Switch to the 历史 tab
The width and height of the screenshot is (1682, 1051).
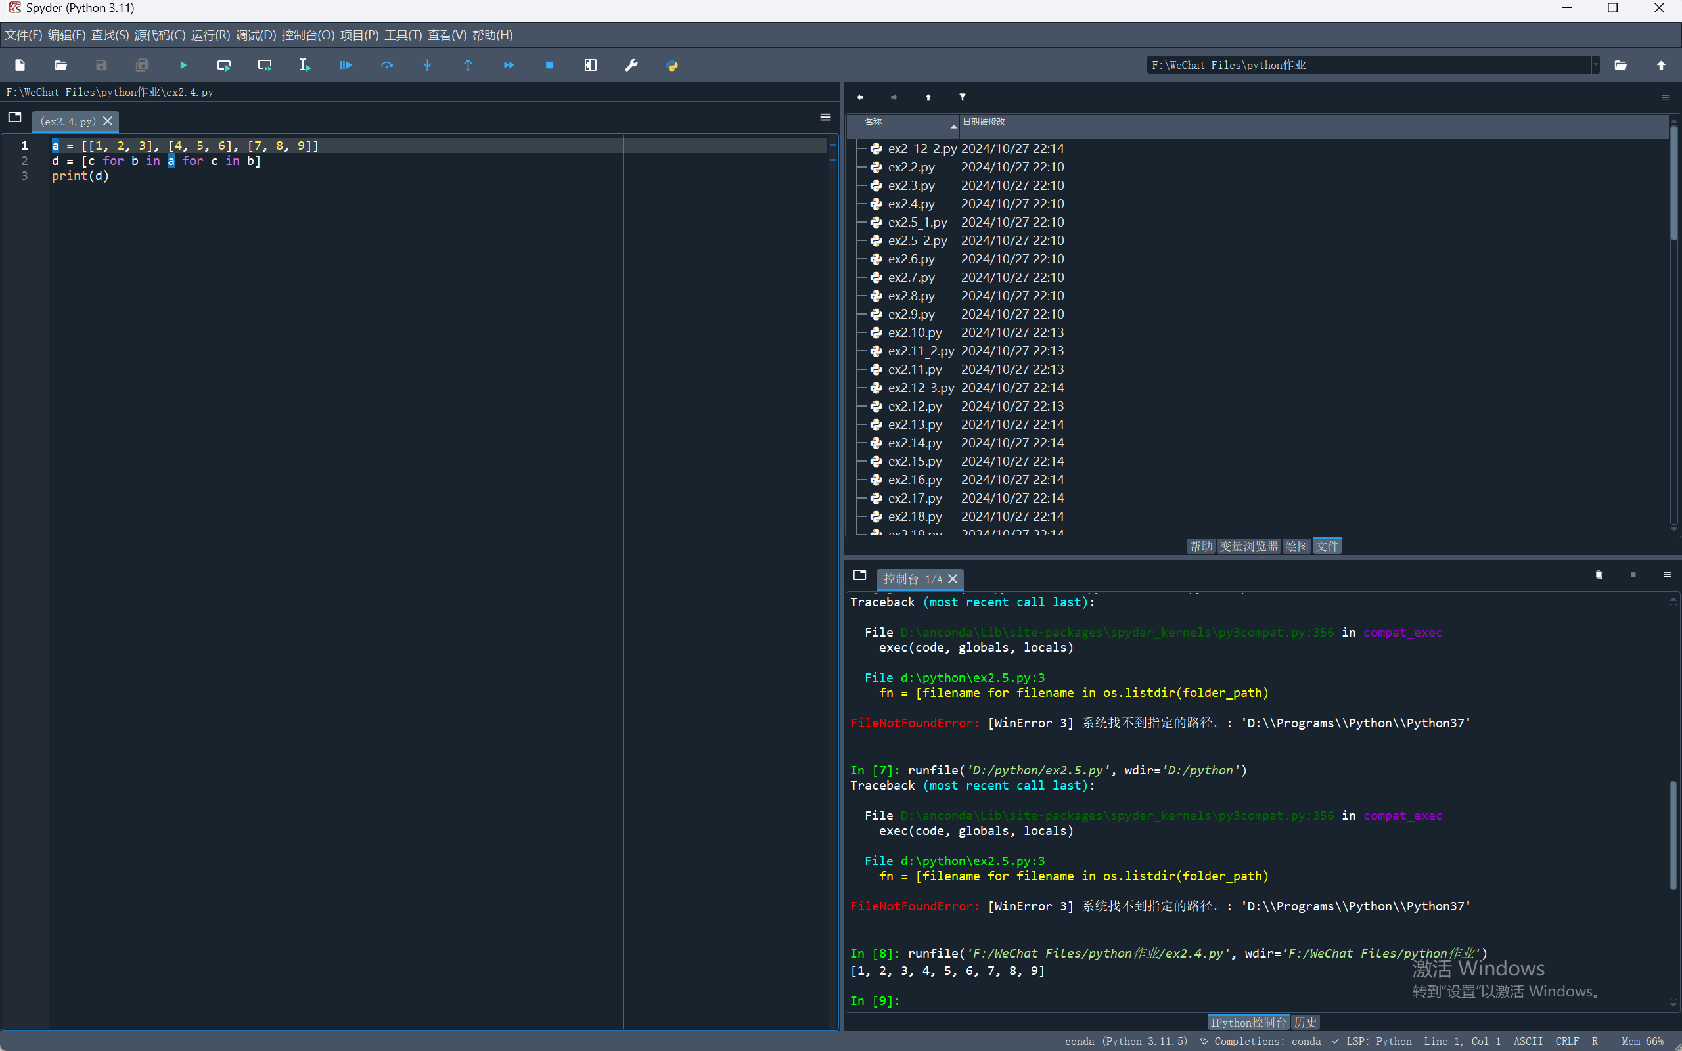point(1306,1023)
